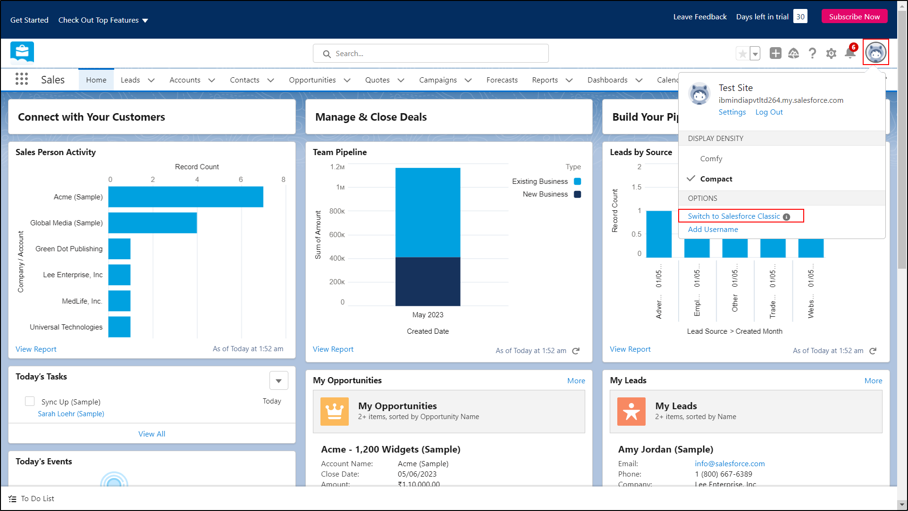Expand the Opportunities tab dropdown chevron
The image size is (908, 511).
tap(347, 80)
